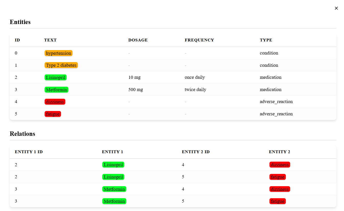344x211 pixels.
Task: Select Lisinopril tag in Lisinopril–dizziness relation
Action: coord(113,165)
